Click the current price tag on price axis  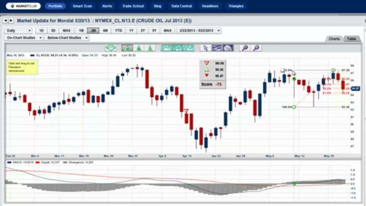(x=355, y=89)
